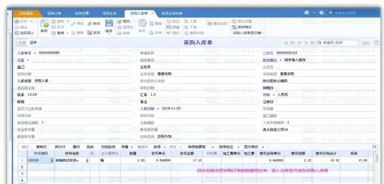Viewport: 384px width, 184px height.
Task: Click the 拆分行 split row button
Action: (x=60, y=147)
